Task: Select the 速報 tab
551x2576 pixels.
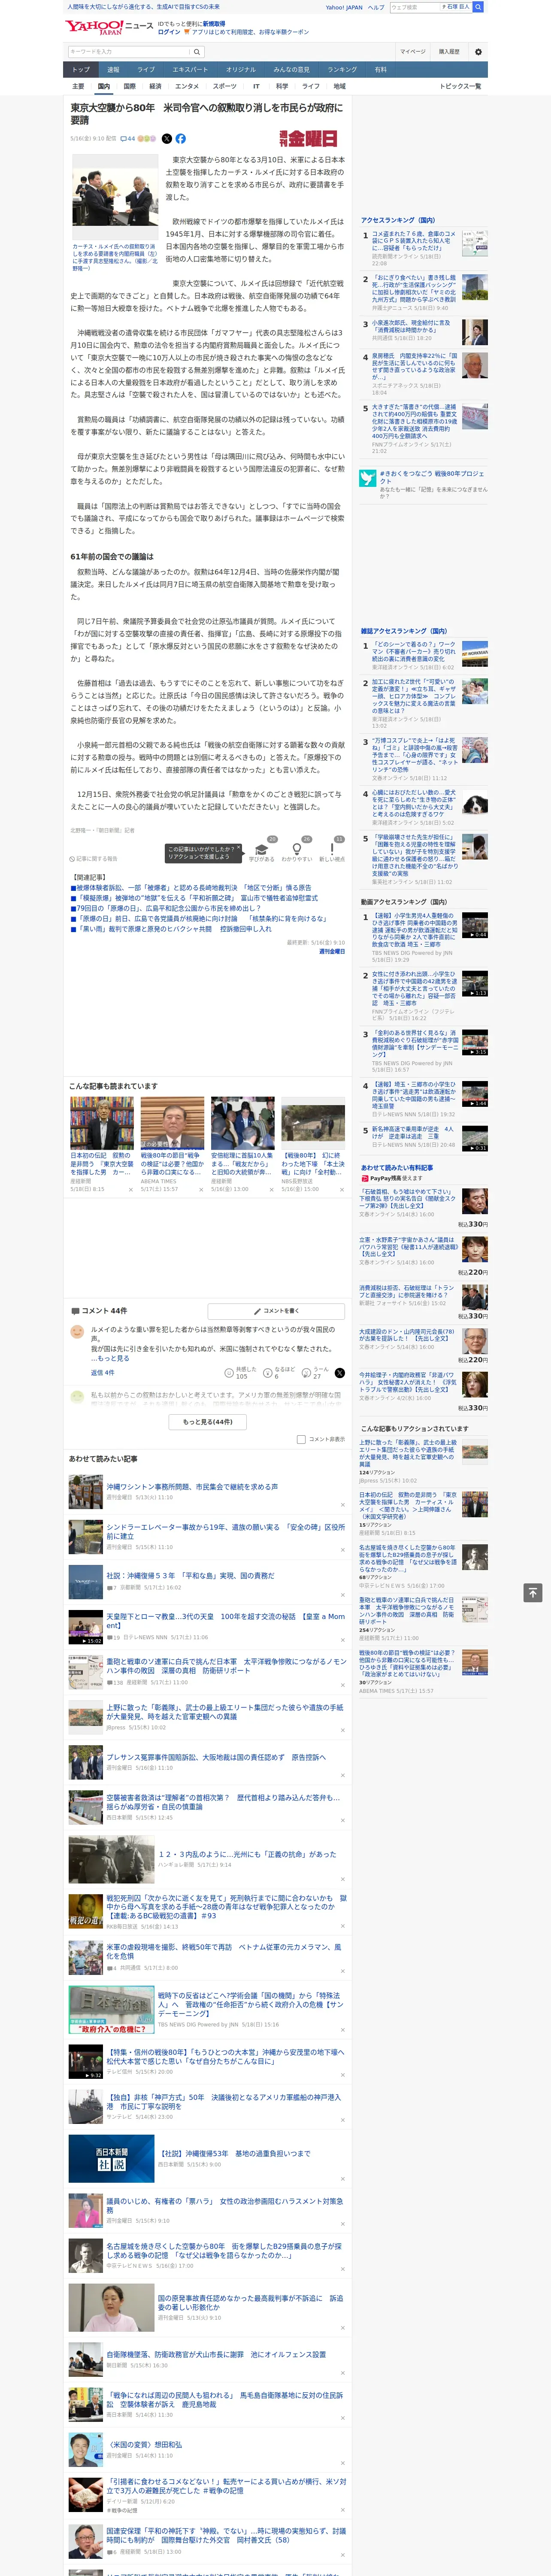Action: click(113, 70)
